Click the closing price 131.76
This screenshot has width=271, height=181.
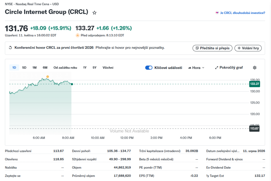[16, 28]
